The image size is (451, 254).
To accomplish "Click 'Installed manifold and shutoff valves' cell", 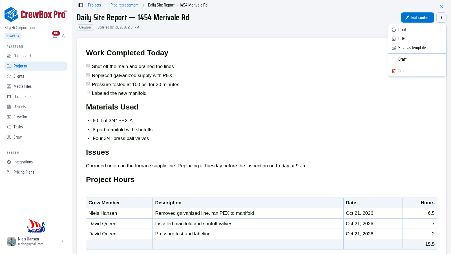I will tap(248, 224).
